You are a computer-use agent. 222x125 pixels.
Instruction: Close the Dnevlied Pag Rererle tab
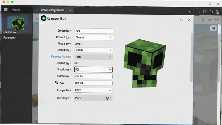(x=71, y=11)
